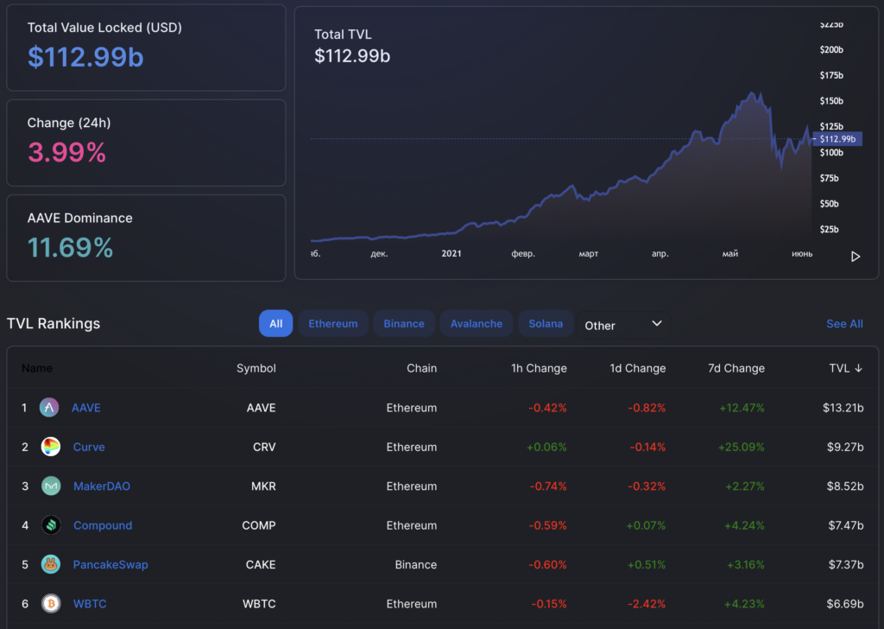The image size is (884, 629).
Task: Click the WBTC bitcoin logo icon
Action: click(x=51, y=604)
